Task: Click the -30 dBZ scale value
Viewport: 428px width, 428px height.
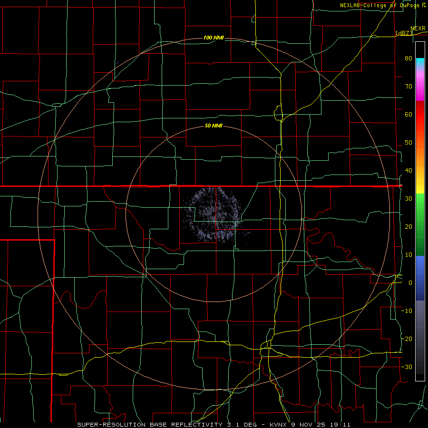Action: click(407, 367)
